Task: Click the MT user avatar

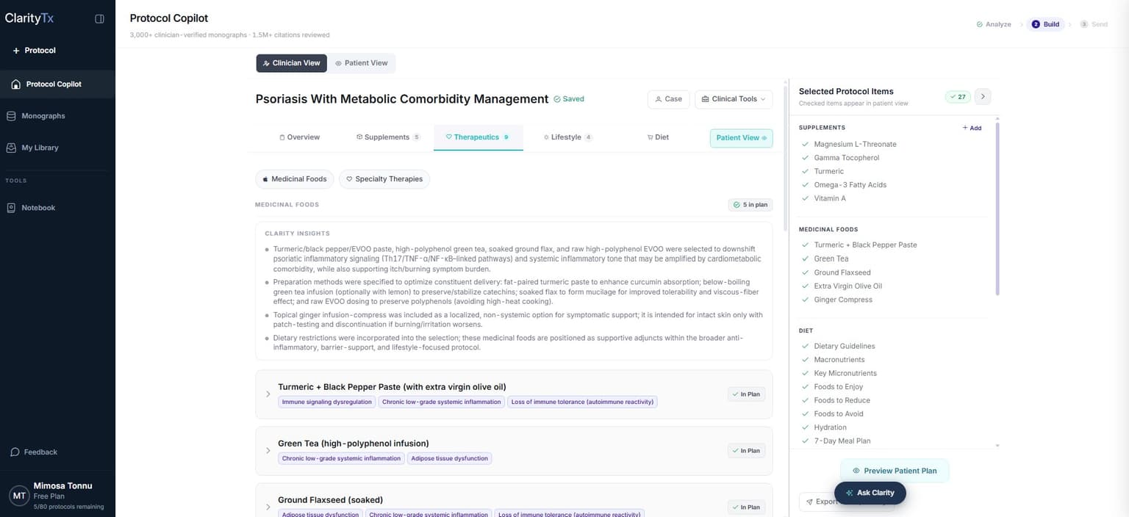Action: [20, 496]
